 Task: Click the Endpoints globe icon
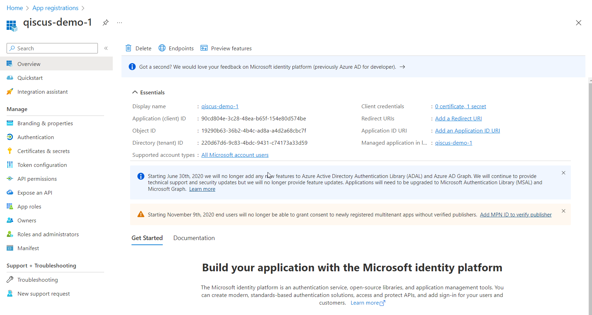162,48
